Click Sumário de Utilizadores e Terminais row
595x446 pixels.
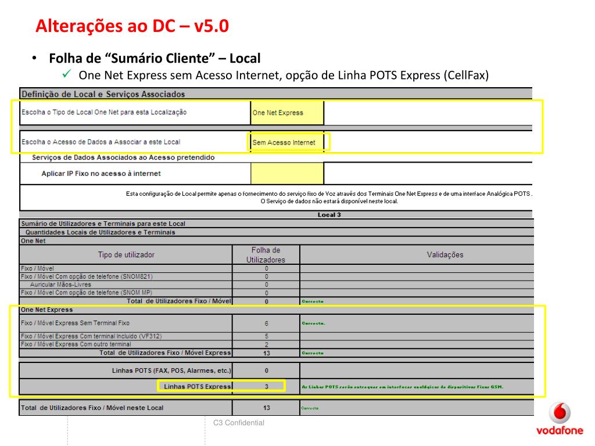[277, 224]
